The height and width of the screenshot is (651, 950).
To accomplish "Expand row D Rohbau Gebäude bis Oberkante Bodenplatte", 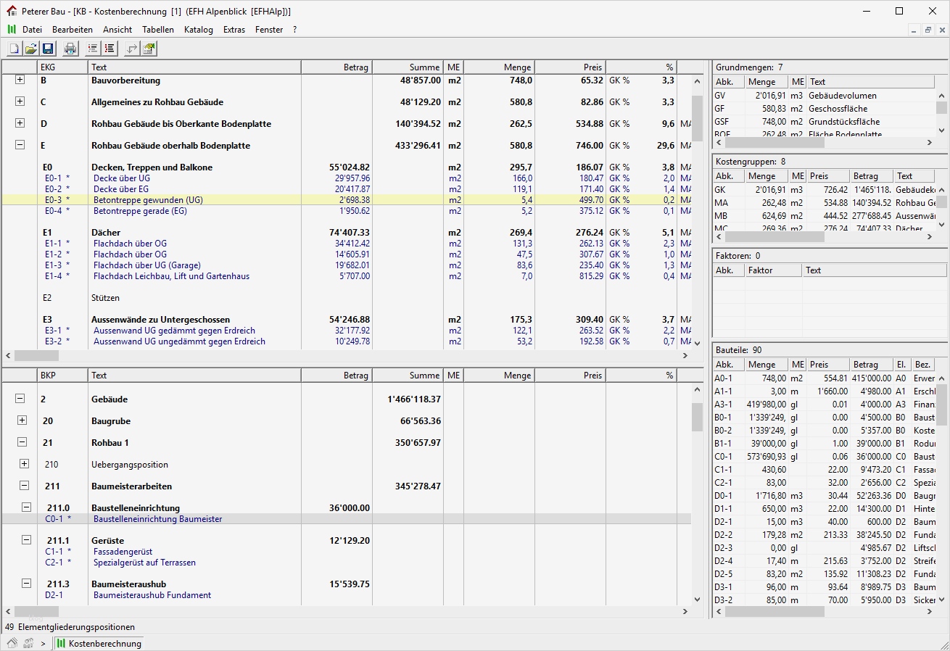I will pos(20,123).
